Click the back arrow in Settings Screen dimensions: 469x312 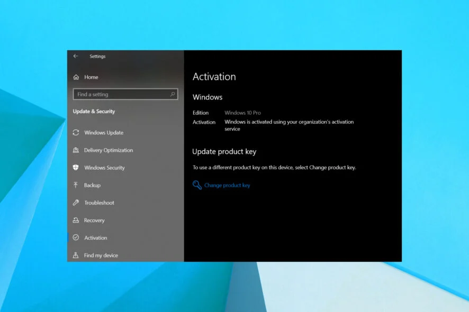click(76, 56)
